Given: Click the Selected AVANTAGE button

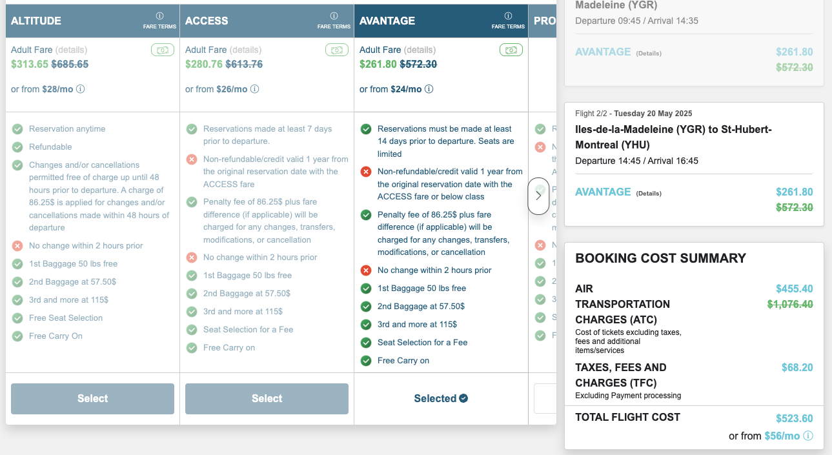Looking at the screenshot, I should (x=441, y=399).
